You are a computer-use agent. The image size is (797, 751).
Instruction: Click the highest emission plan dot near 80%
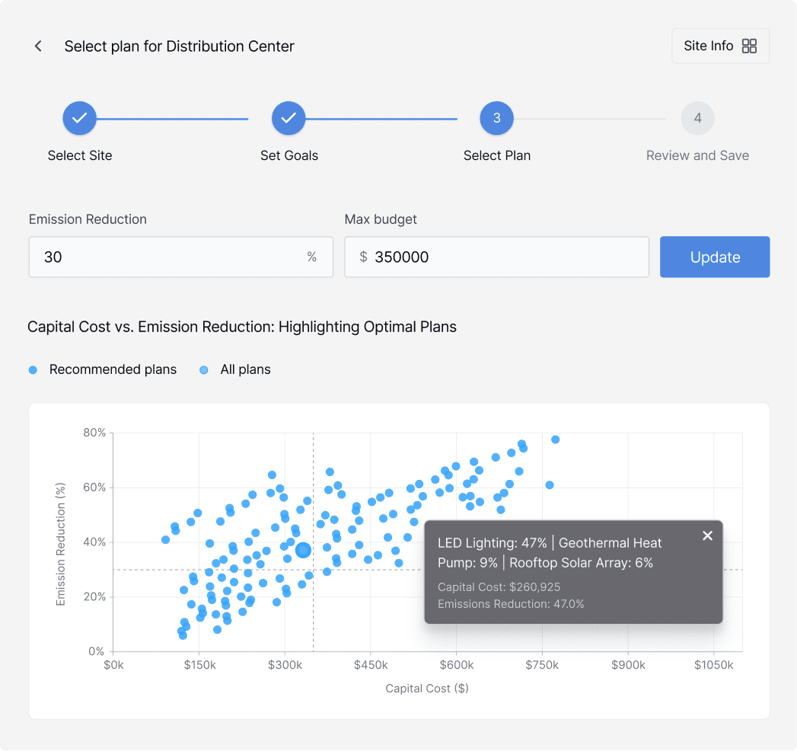(x=555, y=439)
